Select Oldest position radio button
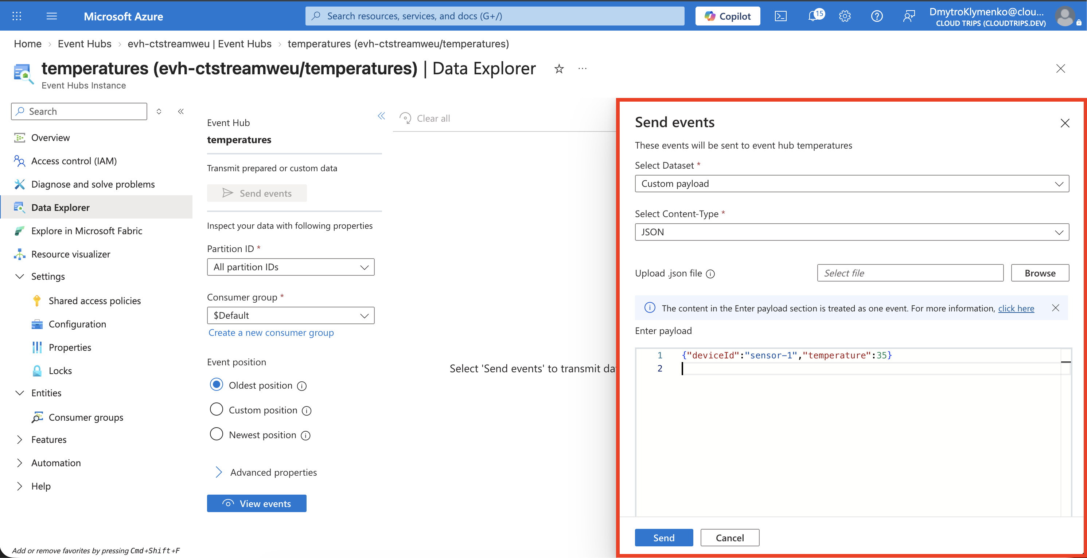The width and height of the screenshot is (1087, 558). [217, 385]
